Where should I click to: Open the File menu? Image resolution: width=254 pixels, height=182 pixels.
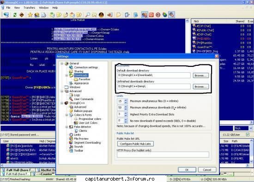tap(8, 7)
